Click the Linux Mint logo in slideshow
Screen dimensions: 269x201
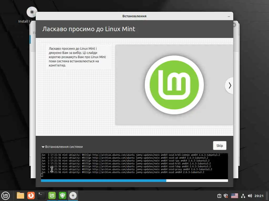tap(174, 85)
